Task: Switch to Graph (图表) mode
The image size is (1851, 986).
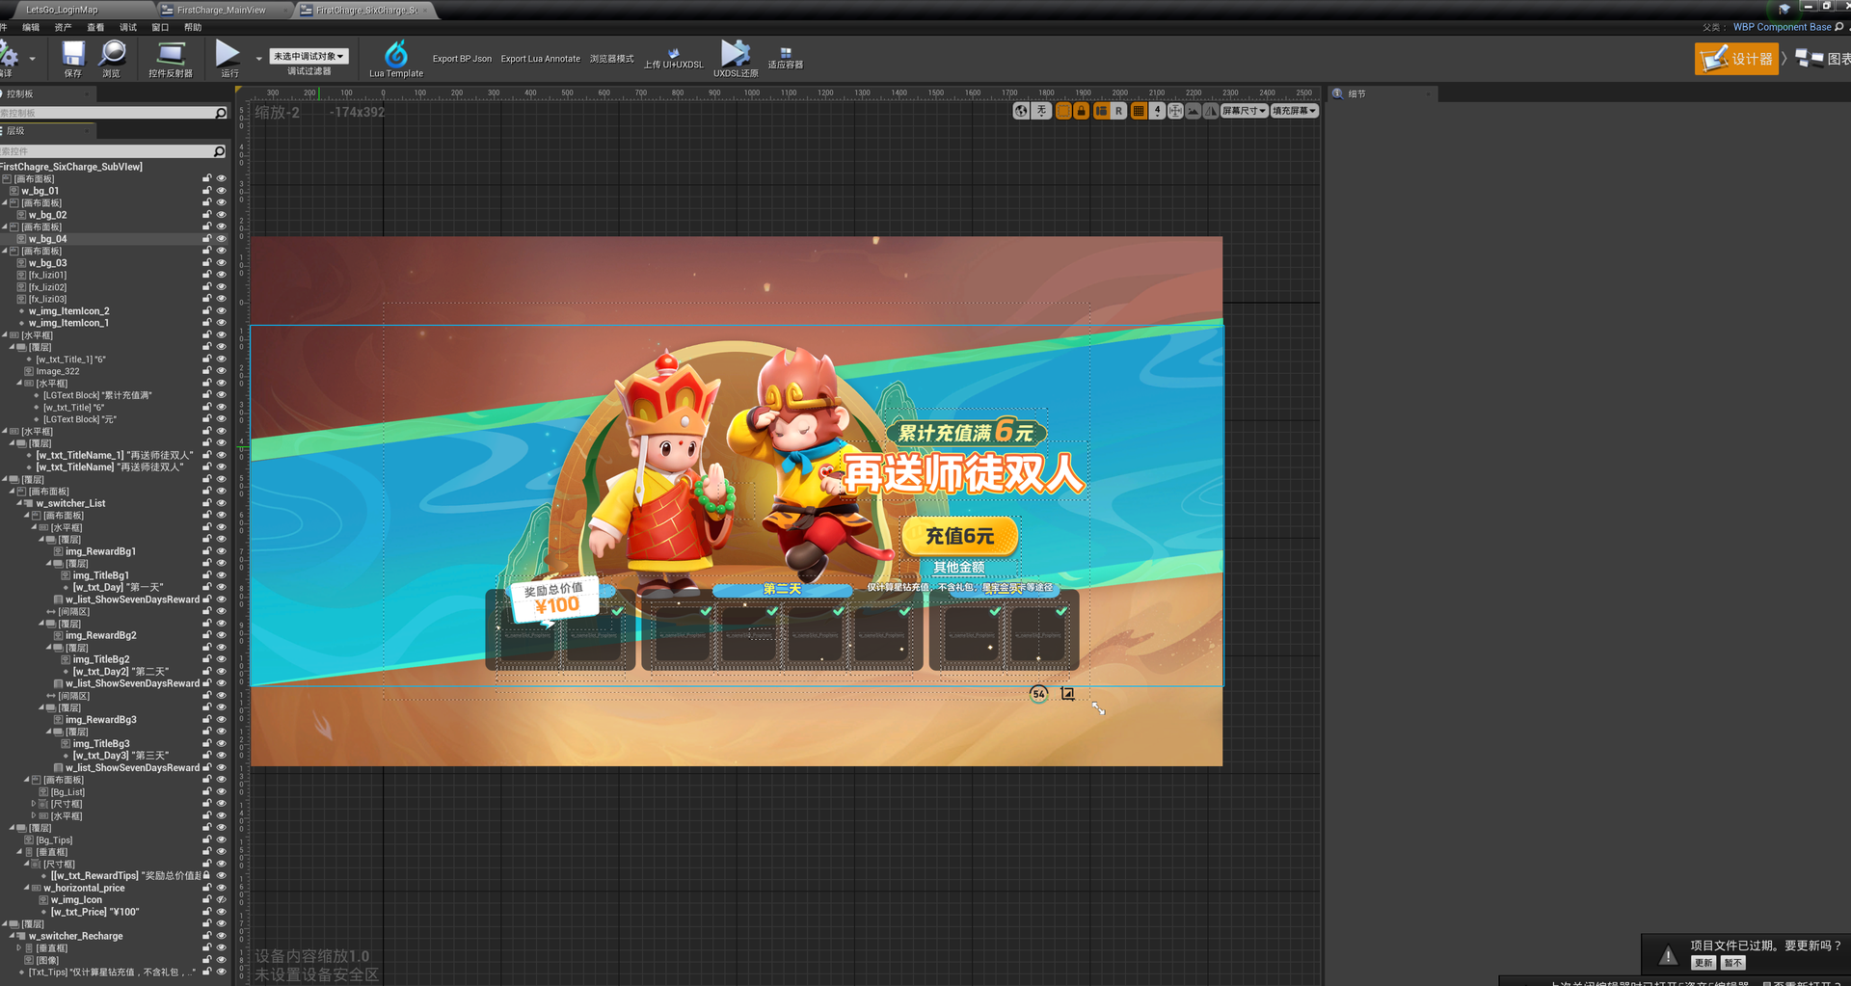Action: point(1822,59)
